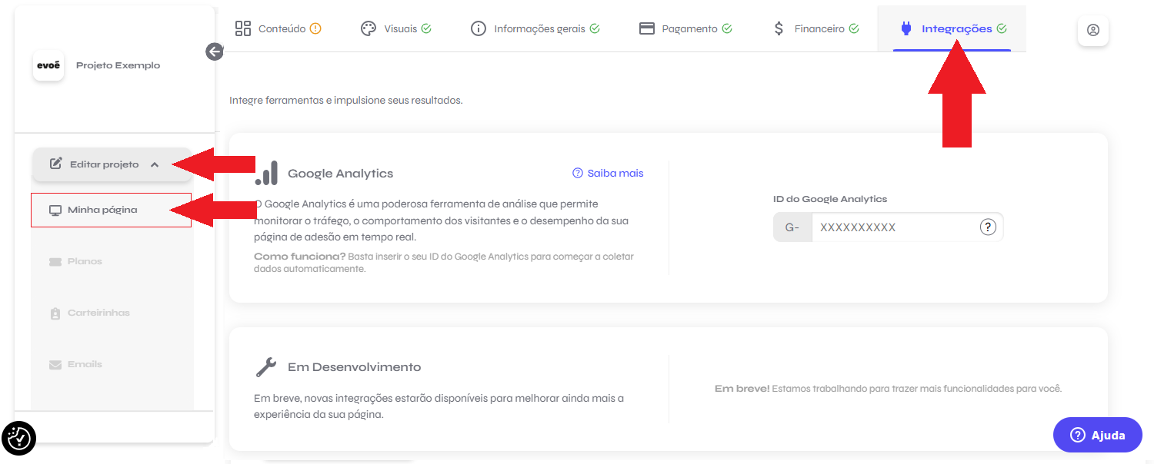
Task: Click the question mark in ID field
Action: click(989, 227)
